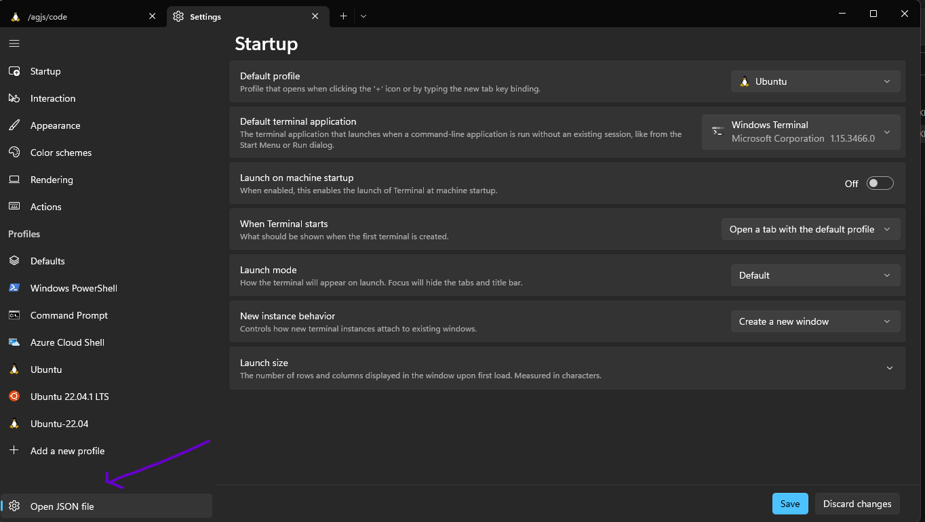Click the Actions keyboard icon
This screenshot has width=925, height=522.
tap(14, 207)
